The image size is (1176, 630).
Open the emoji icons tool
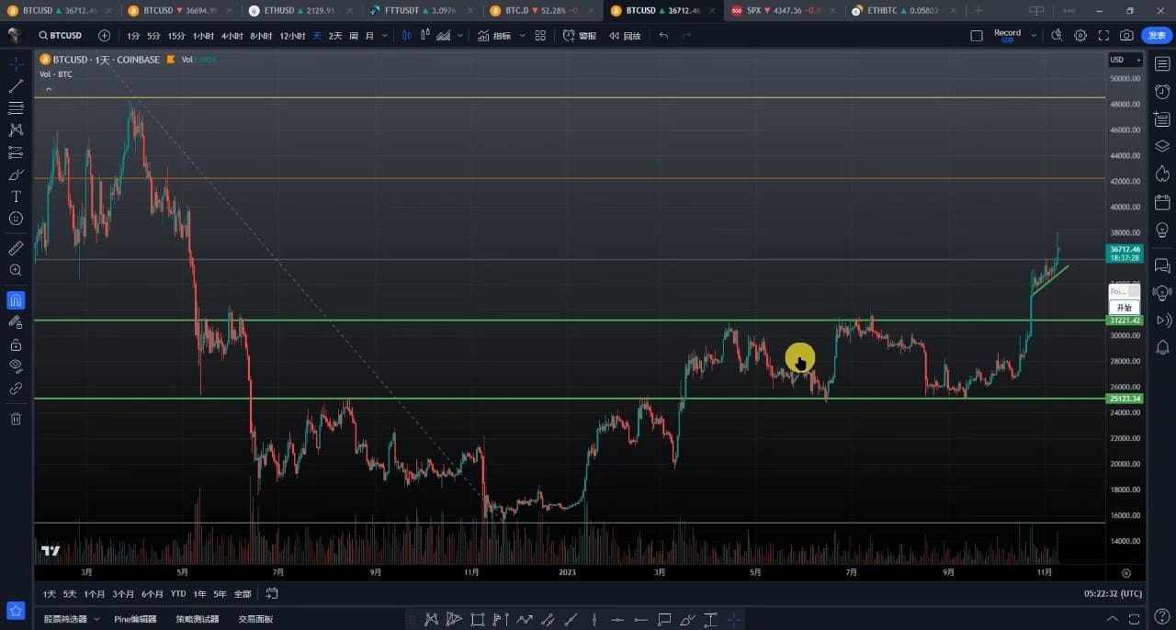coord(16,219)
